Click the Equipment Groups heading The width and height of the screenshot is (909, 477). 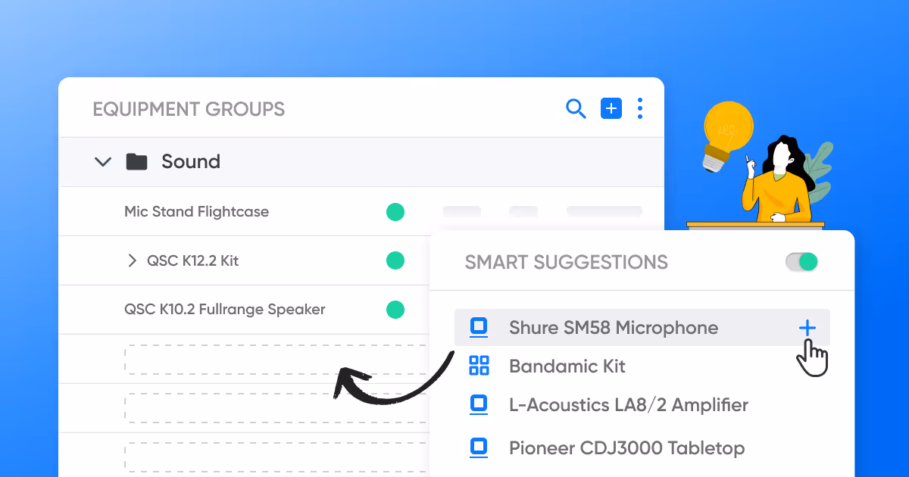(189, 109)
